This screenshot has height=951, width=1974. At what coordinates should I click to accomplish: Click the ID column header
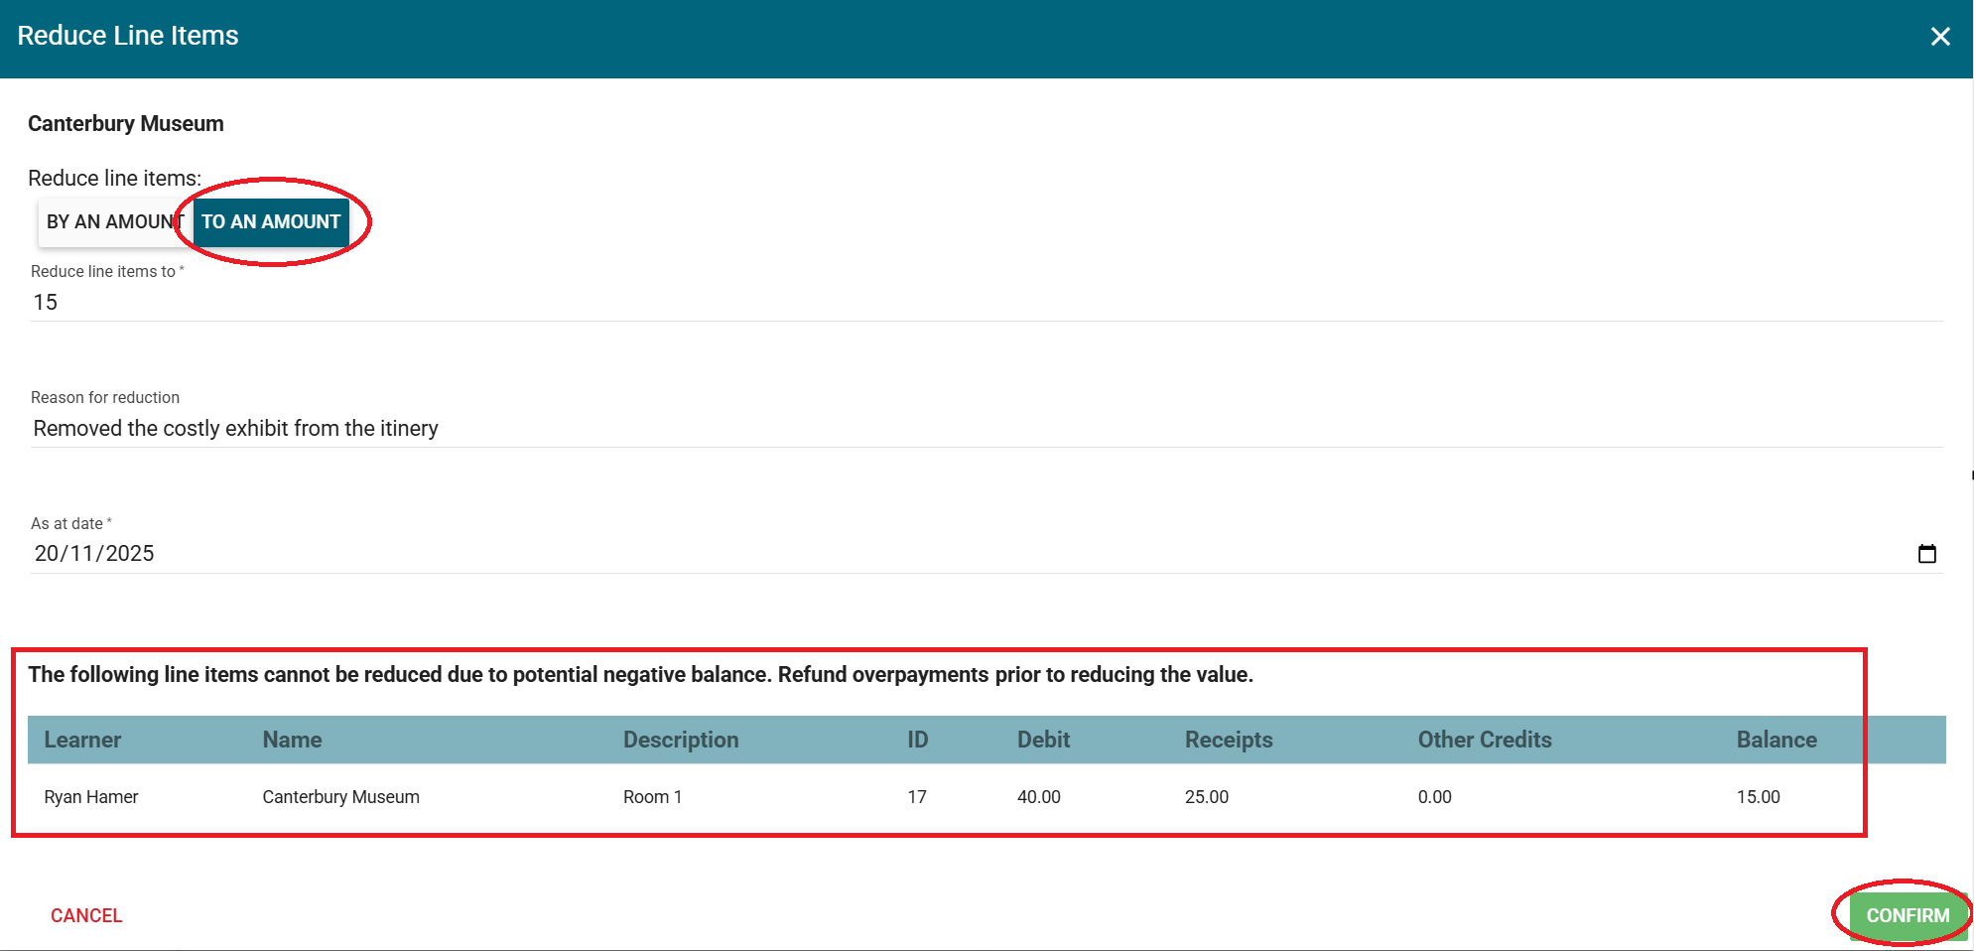click(x=917, y=741)
